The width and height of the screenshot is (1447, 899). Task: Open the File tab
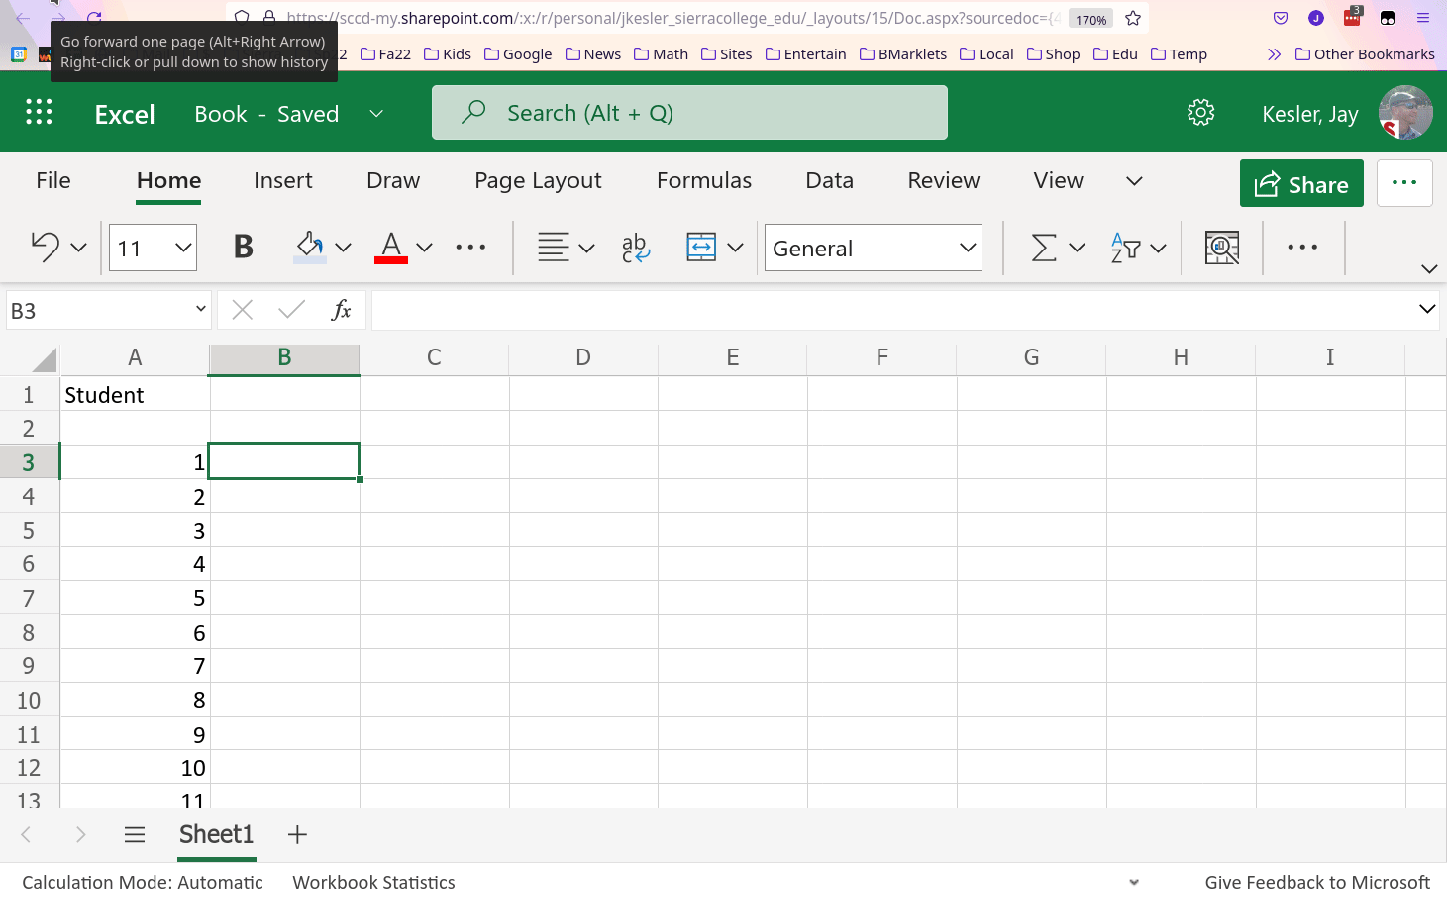point(53,180)
